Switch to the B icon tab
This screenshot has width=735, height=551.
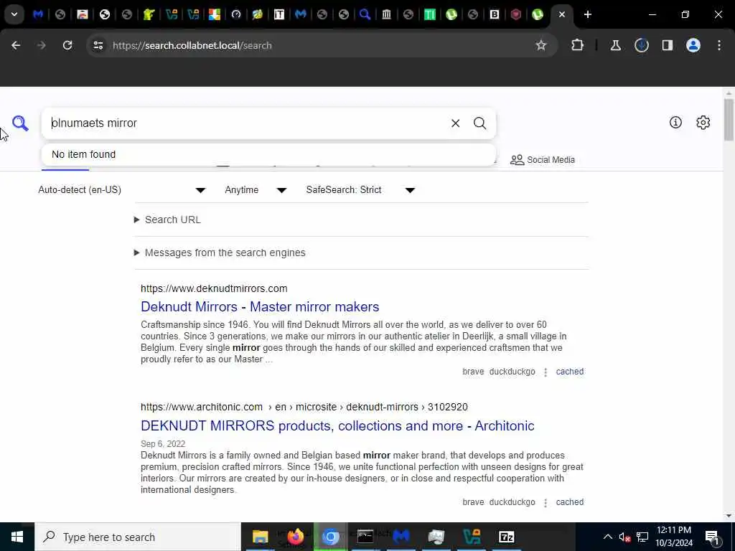494,14
